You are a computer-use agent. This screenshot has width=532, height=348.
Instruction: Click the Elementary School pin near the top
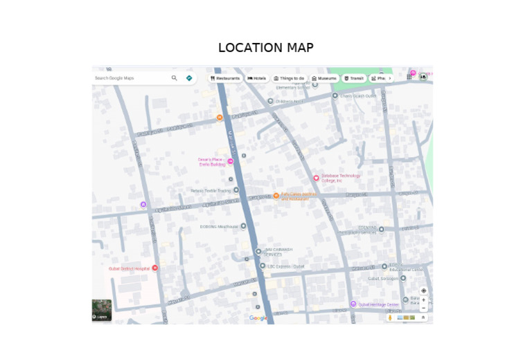tap(315, 84)
